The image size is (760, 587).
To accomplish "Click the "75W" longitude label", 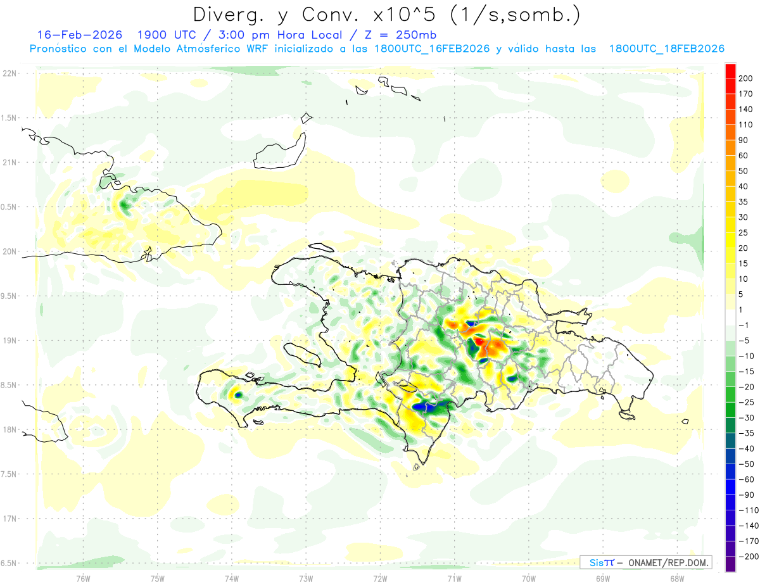I will pyautogui.click(x=158, y=578).
